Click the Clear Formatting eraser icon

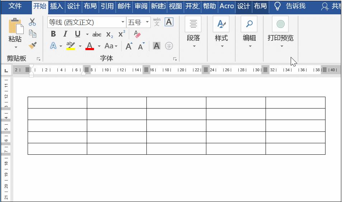[137, 34]
